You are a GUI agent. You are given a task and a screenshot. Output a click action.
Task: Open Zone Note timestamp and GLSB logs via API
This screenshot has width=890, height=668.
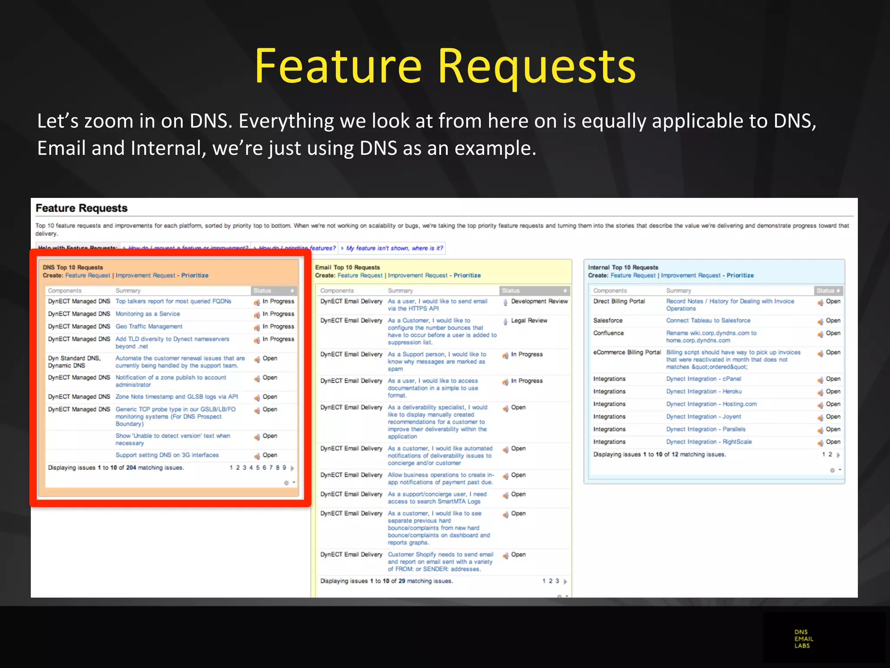point(176,397)
